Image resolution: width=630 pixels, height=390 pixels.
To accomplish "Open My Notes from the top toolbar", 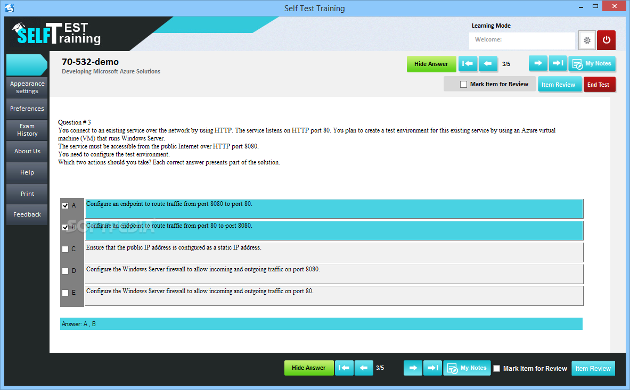I will [x=592, y=64].
